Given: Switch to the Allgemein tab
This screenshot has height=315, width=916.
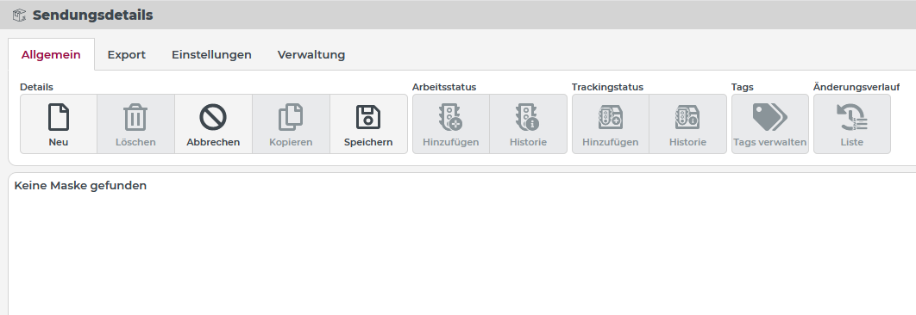Looking at the screenshot, I should 51,55.
